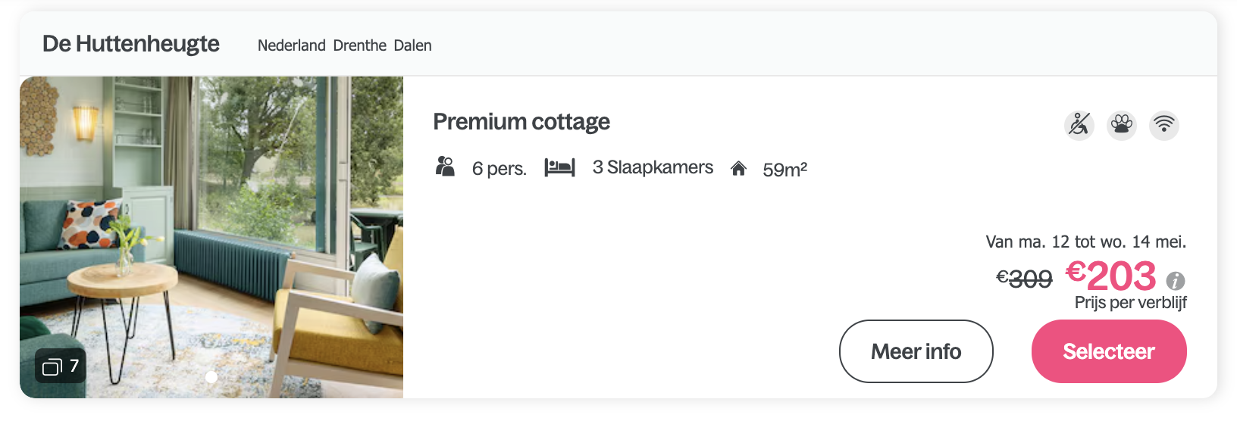The image size is (1237, 421).
Task: Click the Dalen breadcrumb link
Action: point(413,45)
